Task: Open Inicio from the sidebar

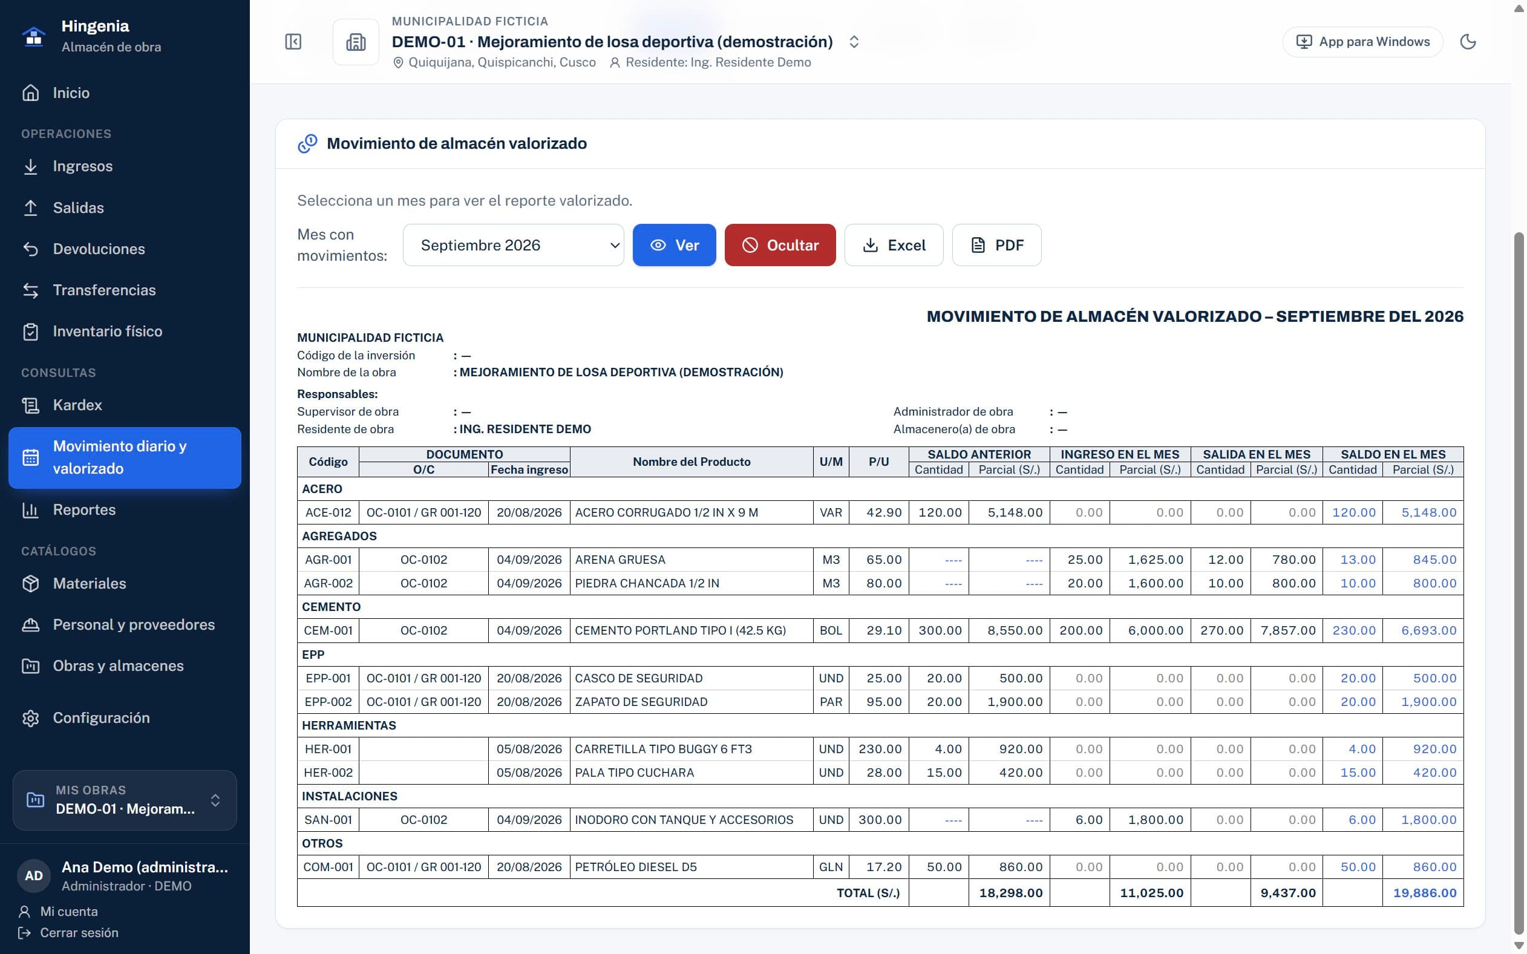Action: (x=125, y=93)
